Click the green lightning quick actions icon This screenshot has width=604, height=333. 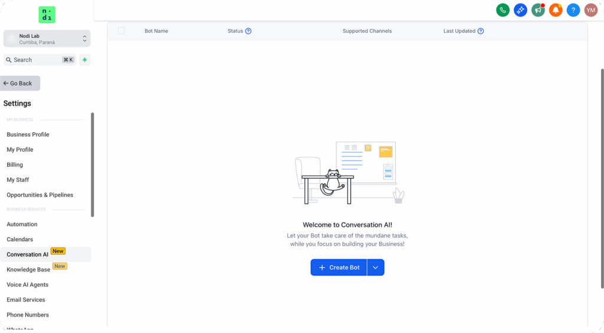(x=84, y=60)
